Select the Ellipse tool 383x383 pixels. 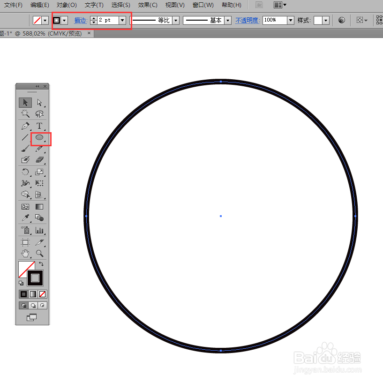39,138
